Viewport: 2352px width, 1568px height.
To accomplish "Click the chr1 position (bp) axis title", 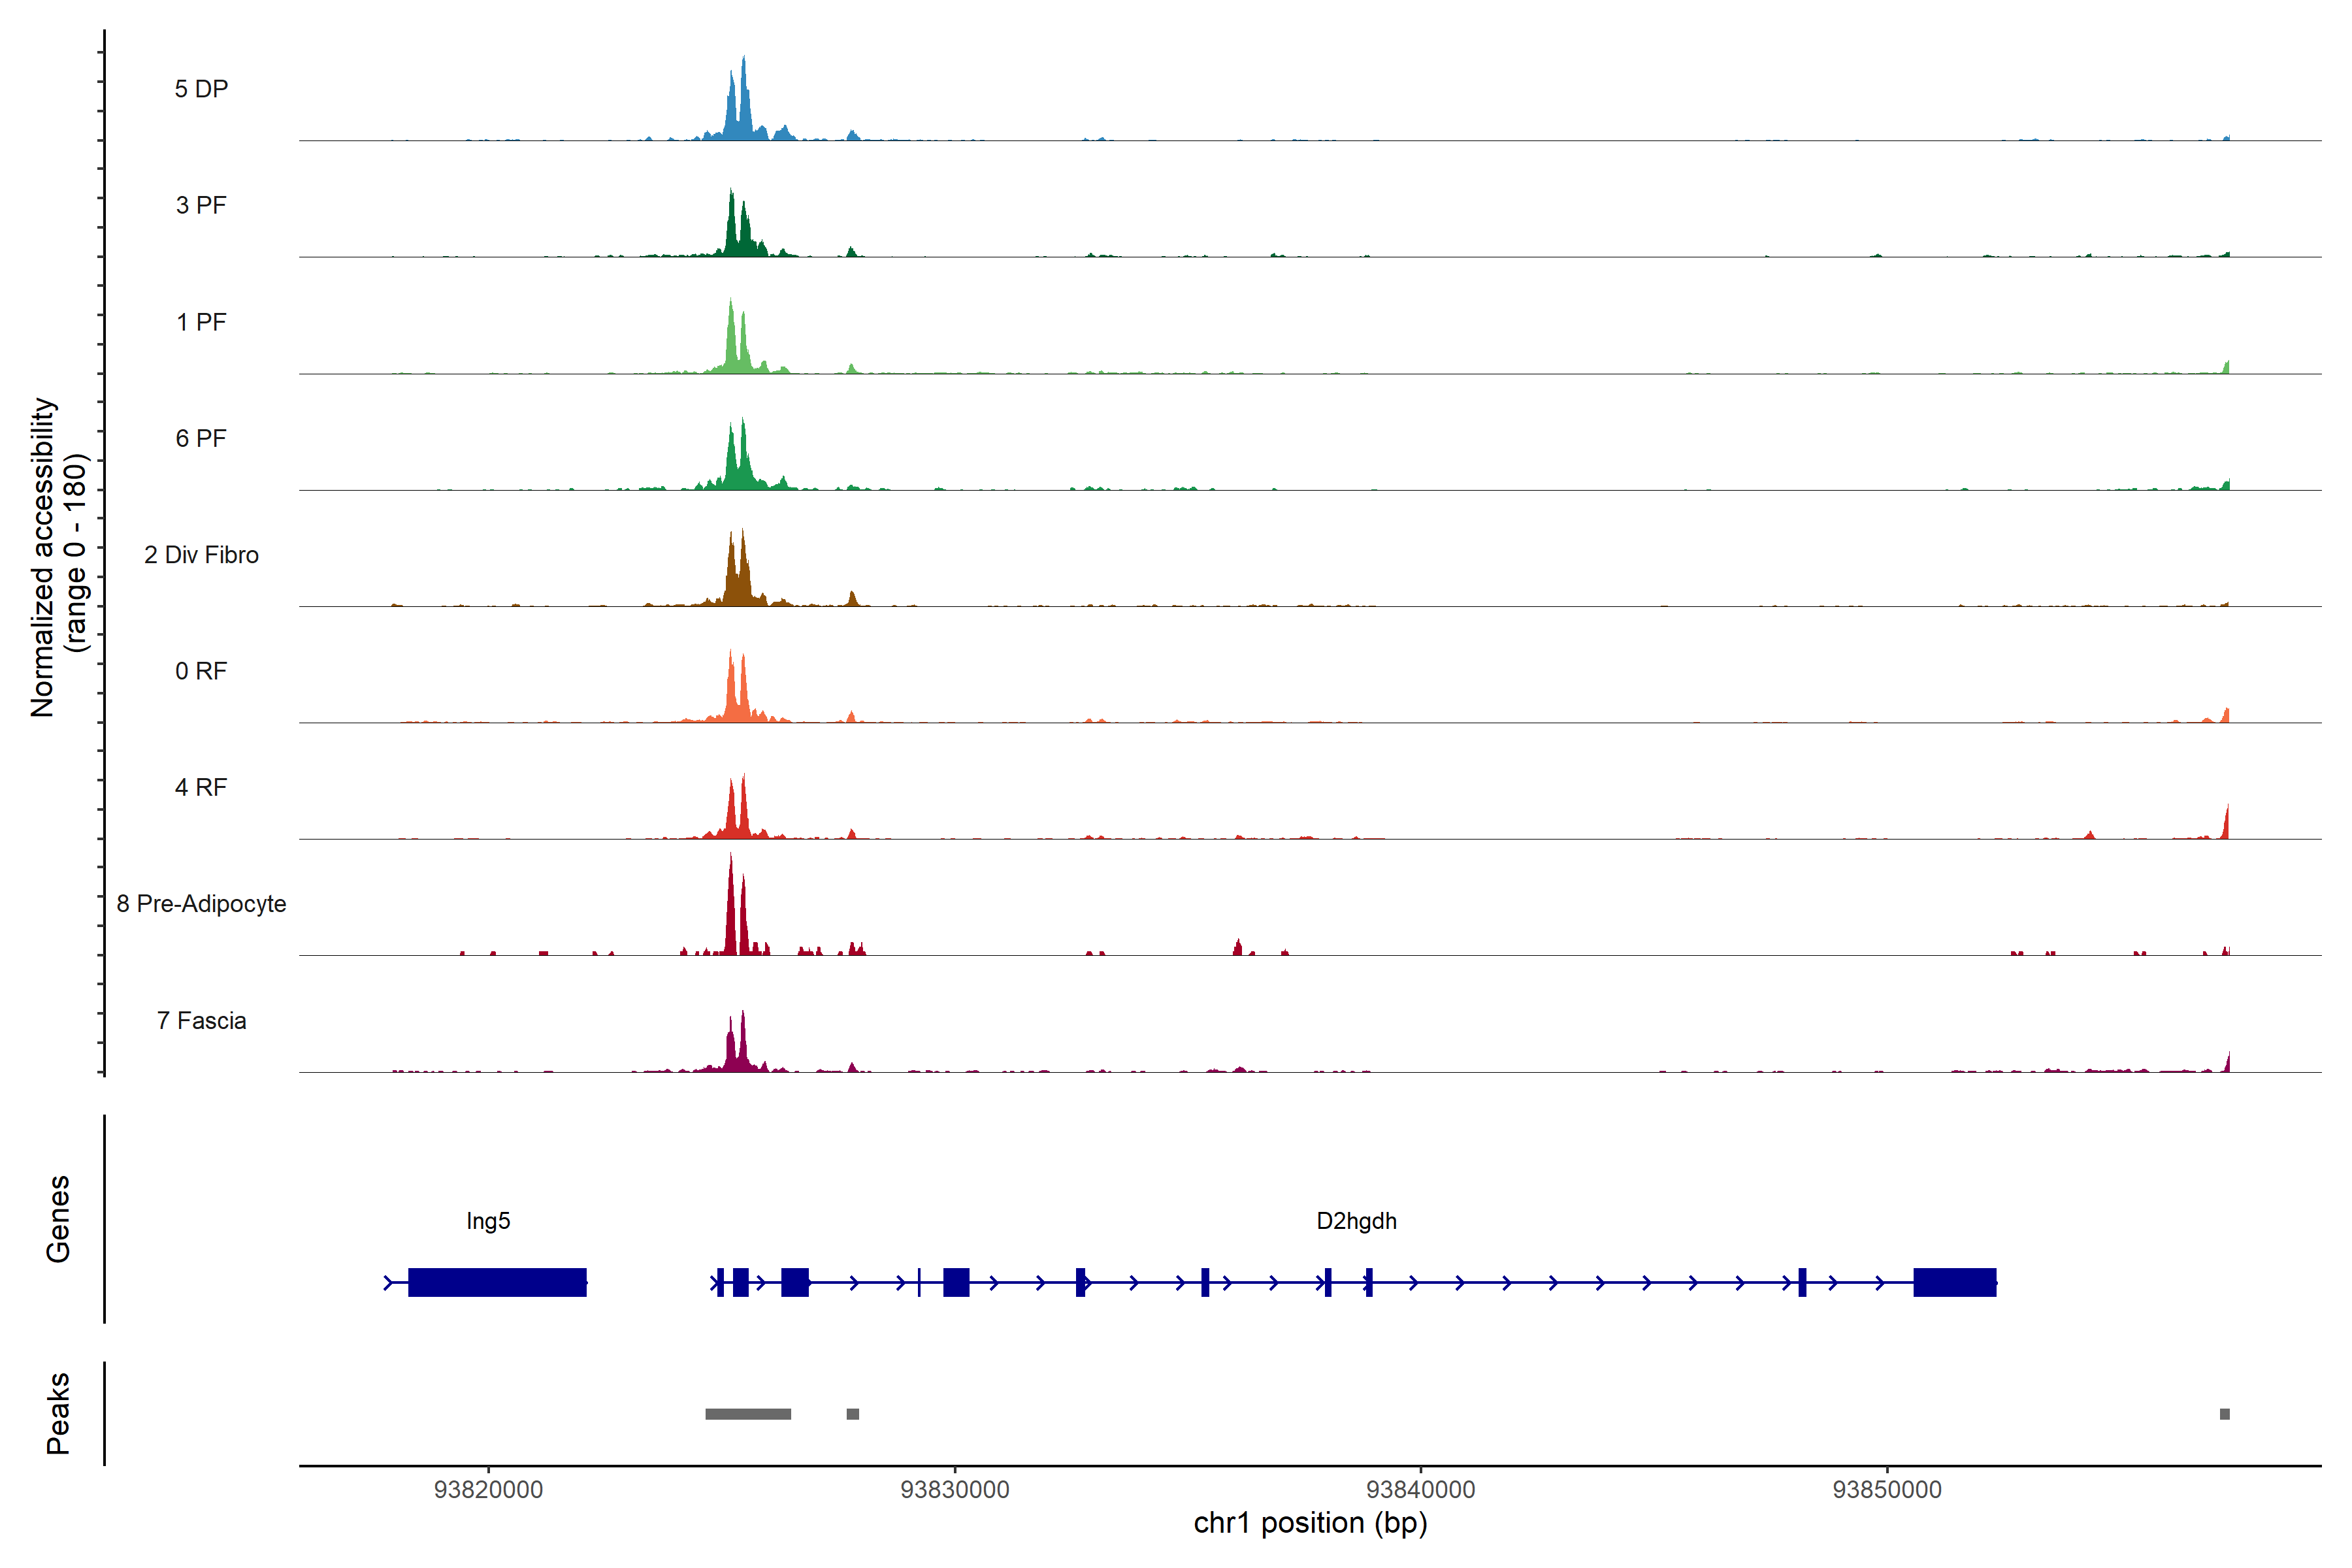I will 1310,1523.
